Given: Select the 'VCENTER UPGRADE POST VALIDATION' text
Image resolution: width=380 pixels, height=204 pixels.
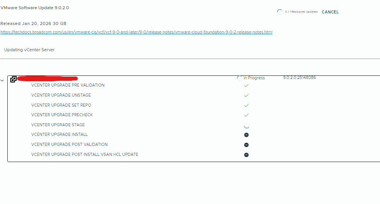Looking at the screenshot, I should click(x=69, y=144).
